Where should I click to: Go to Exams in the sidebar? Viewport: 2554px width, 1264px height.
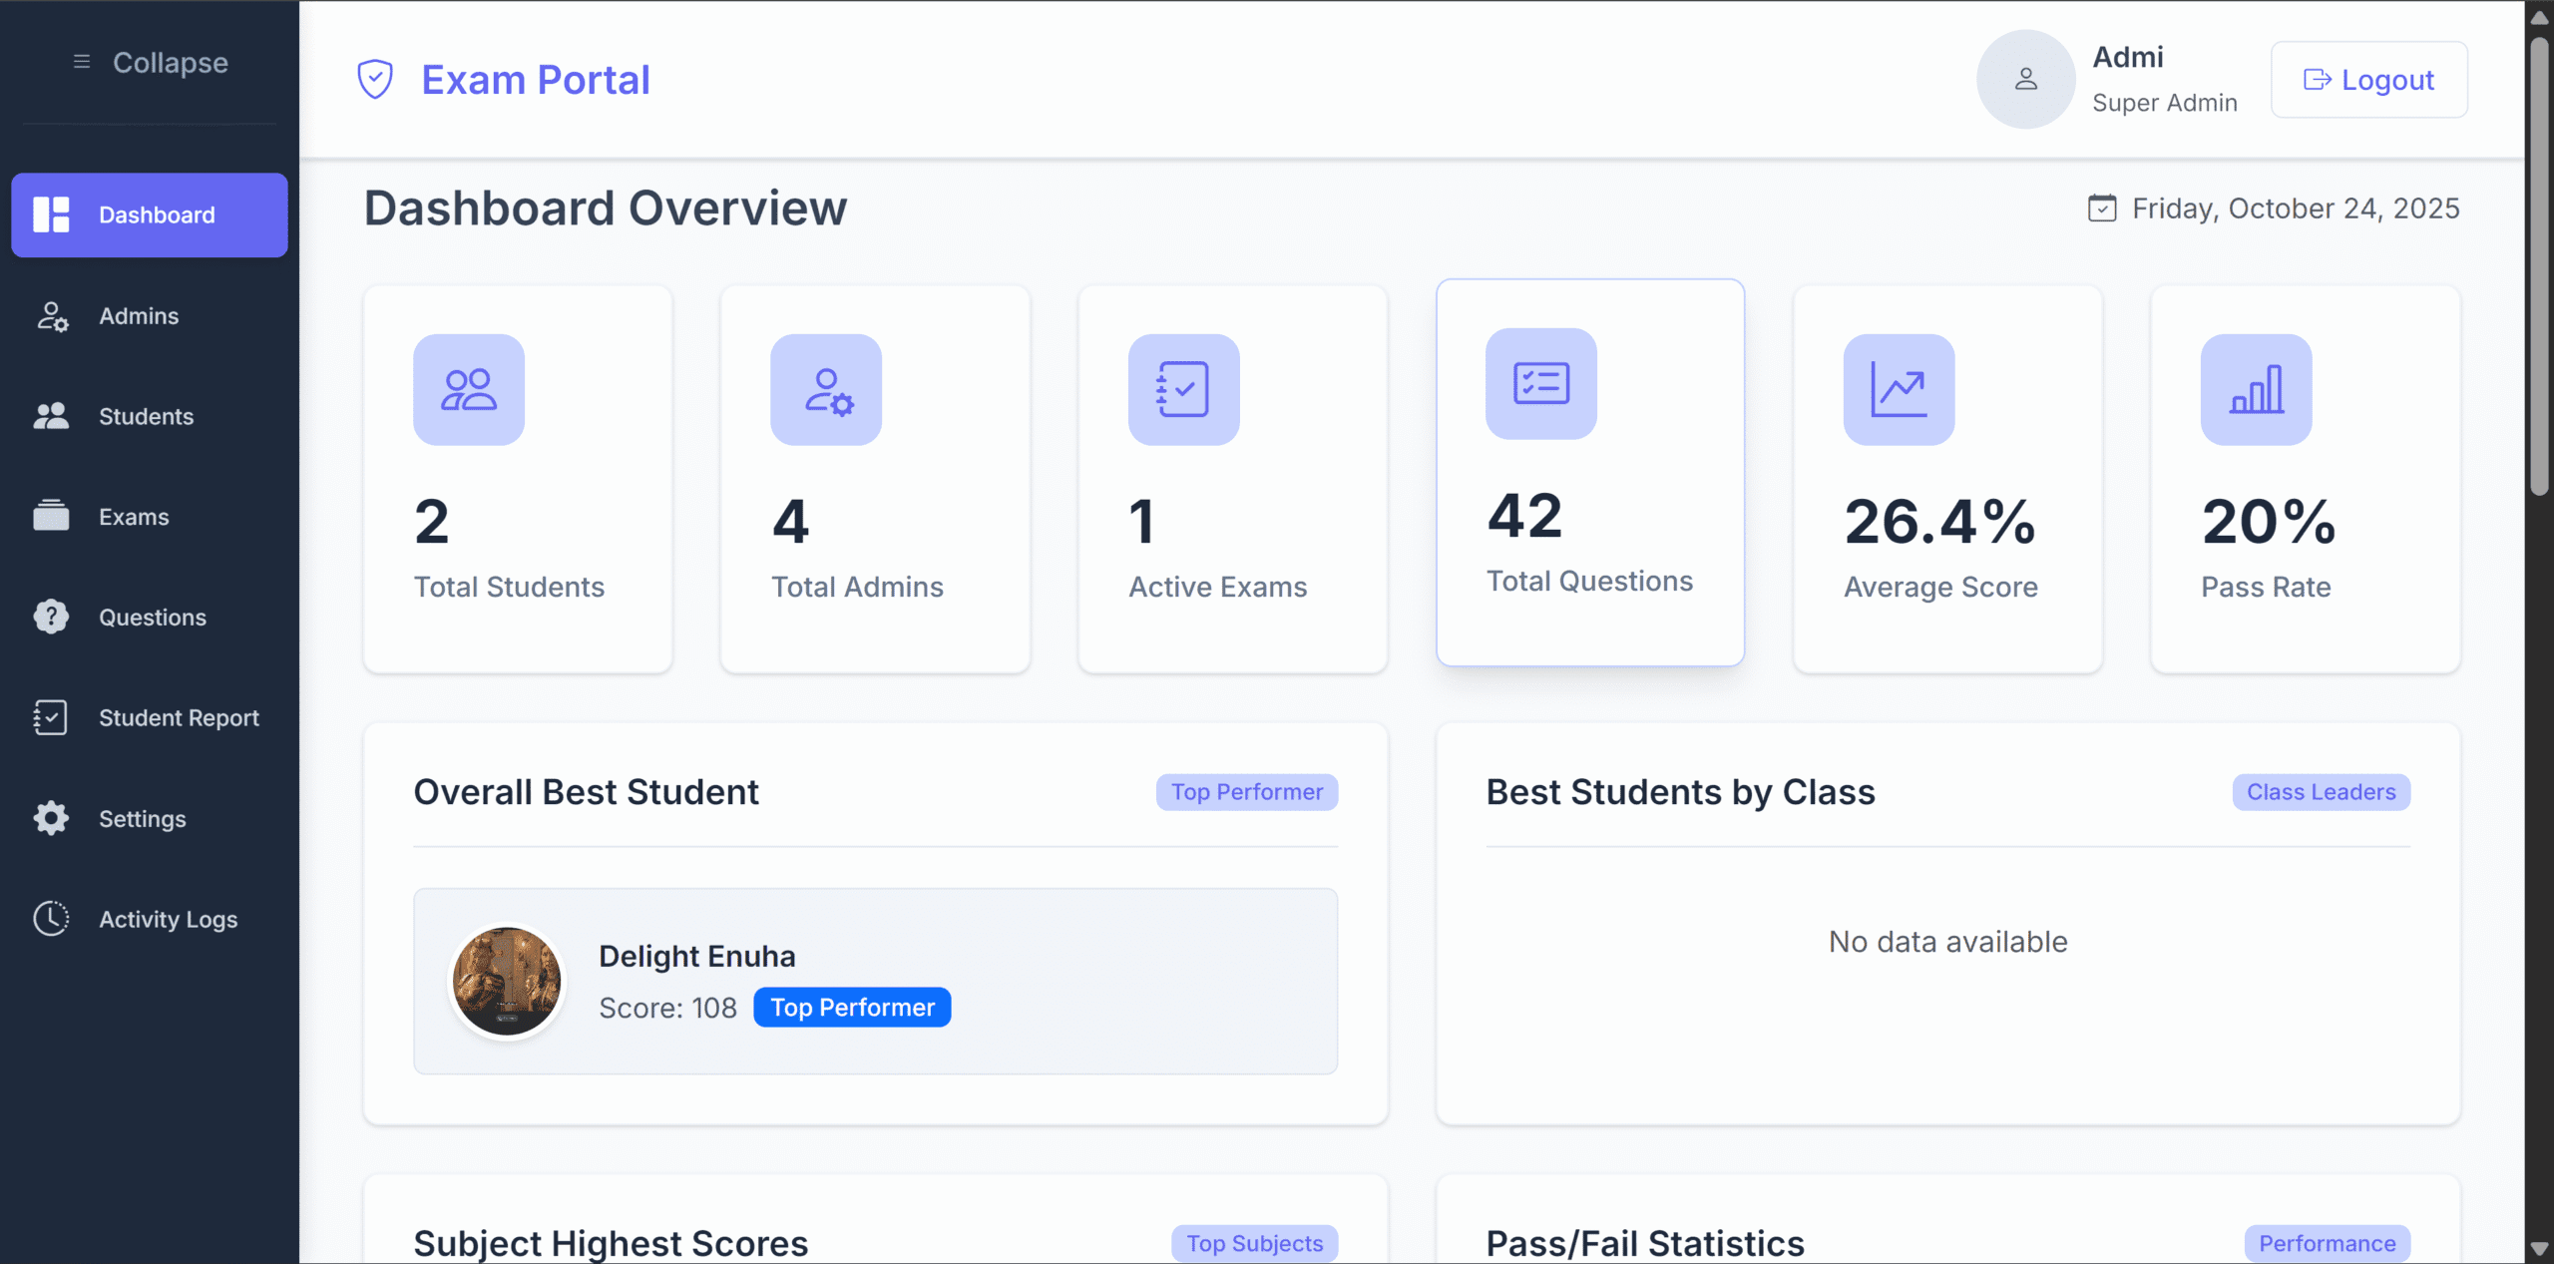click(134, 517)
